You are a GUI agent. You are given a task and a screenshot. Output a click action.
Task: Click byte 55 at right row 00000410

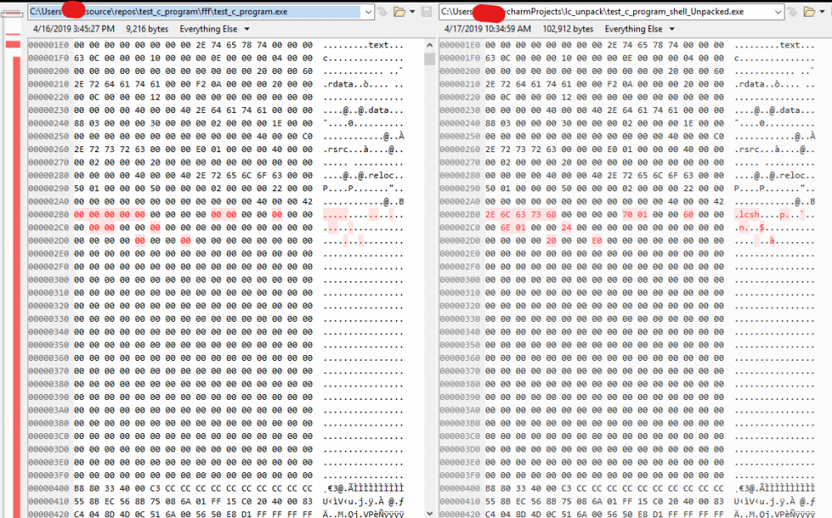490,501
